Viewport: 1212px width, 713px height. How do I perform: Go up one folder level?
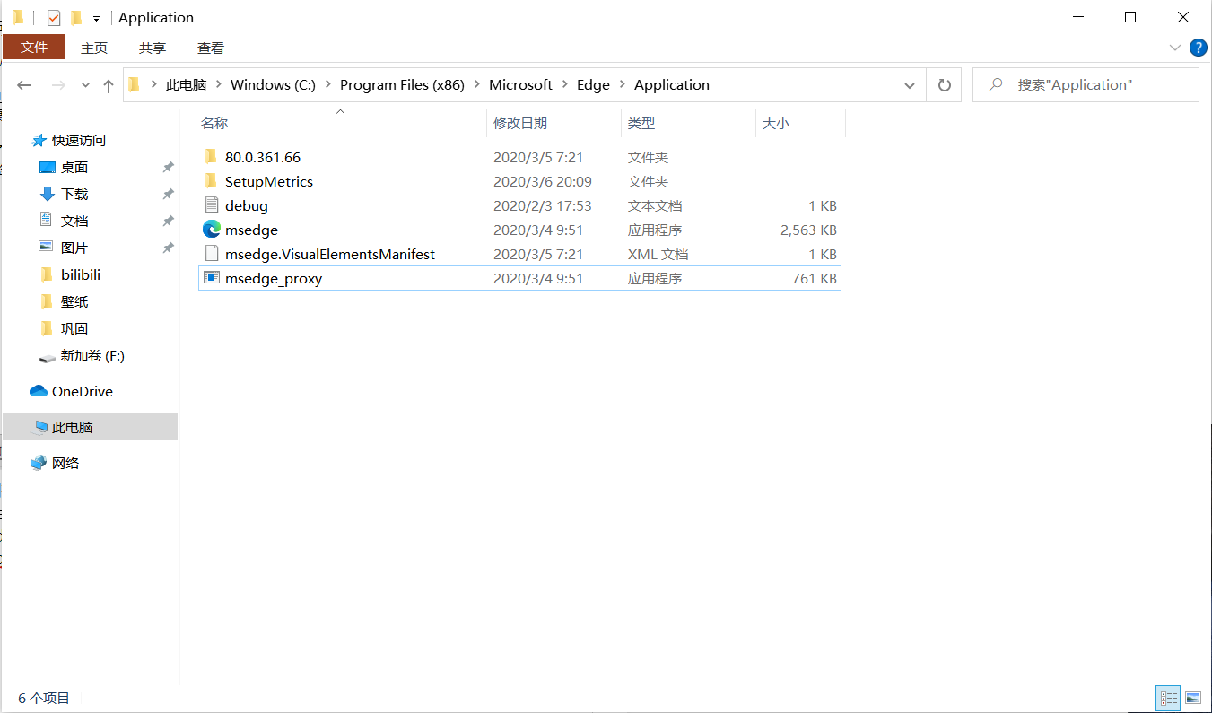pos(109,85)
